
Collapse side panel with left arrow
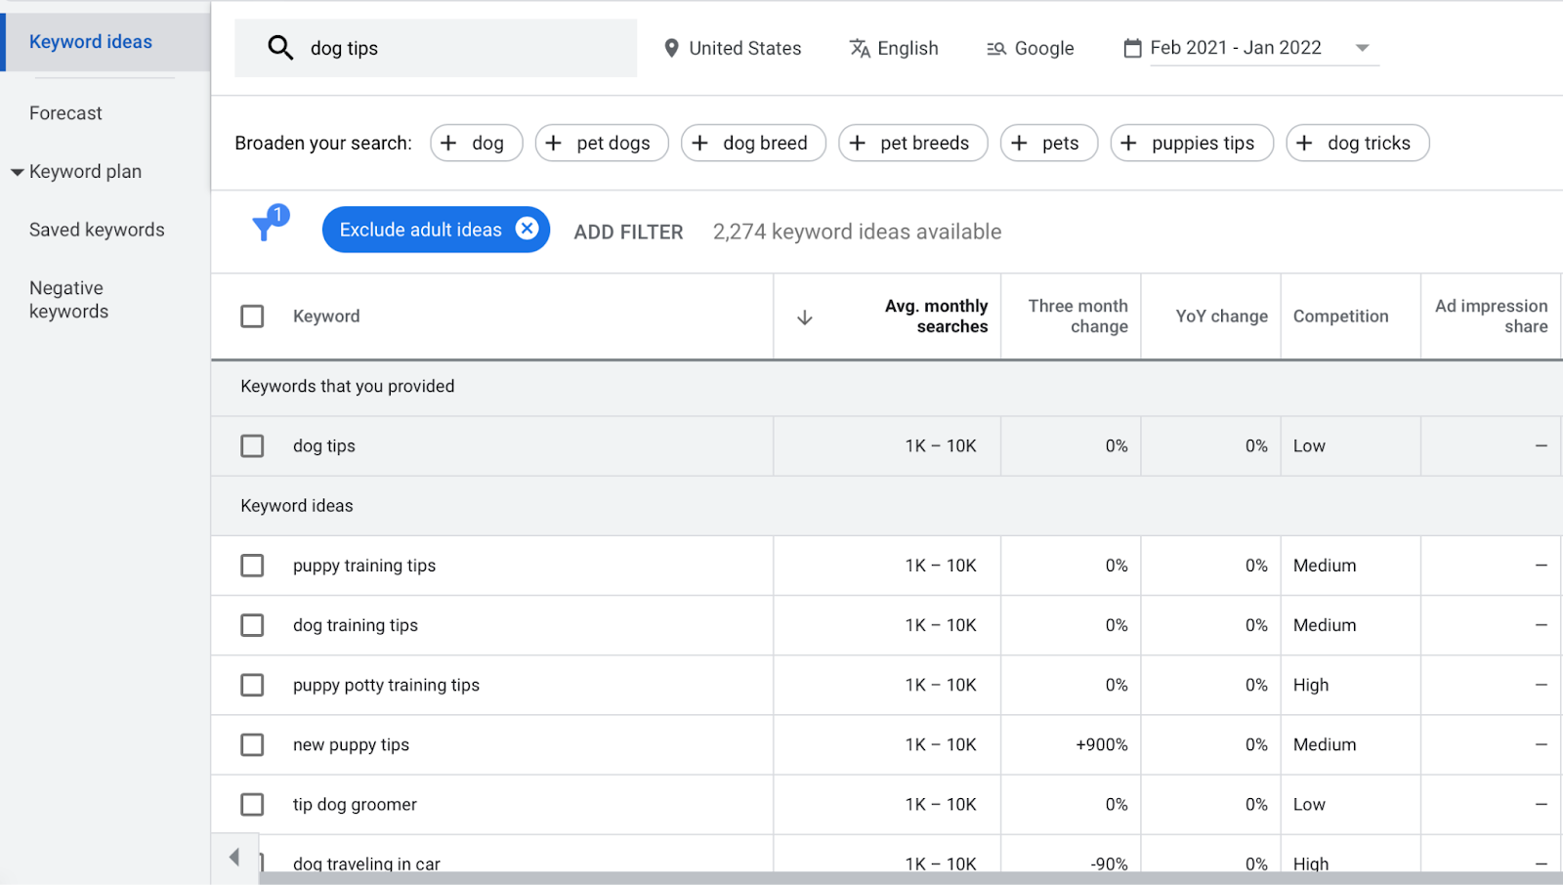pyautogui.click(x=234, y=858)
